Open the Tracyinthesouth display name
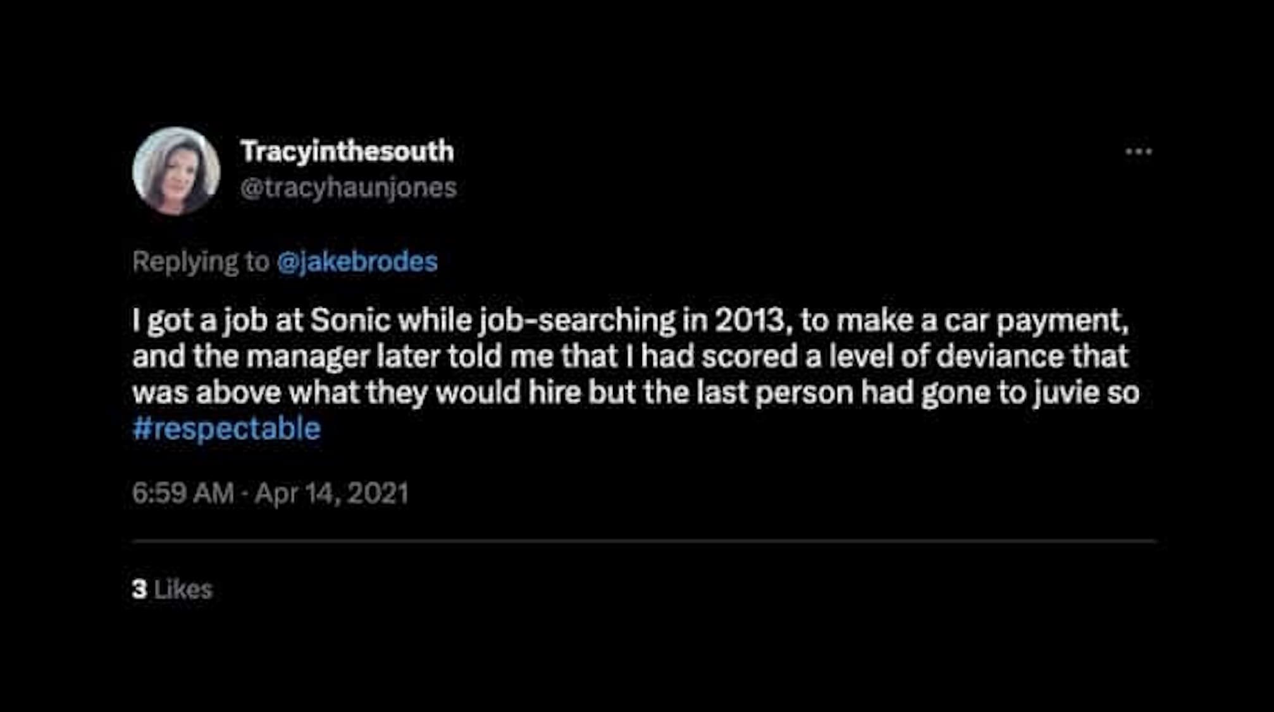1274x712 pixels. point(347,152)
